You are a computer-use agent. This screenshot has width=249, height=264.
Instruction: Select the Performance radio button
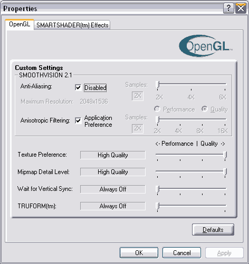(x=157, y=109)
